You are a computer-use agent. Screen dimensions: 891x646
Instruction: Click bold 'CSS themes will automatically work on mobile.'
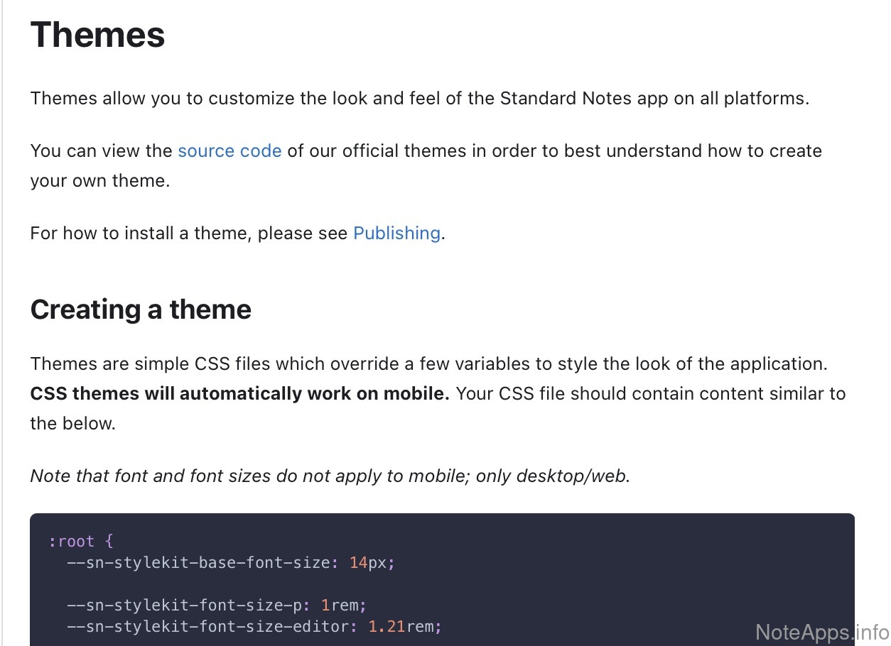[239, 394]
